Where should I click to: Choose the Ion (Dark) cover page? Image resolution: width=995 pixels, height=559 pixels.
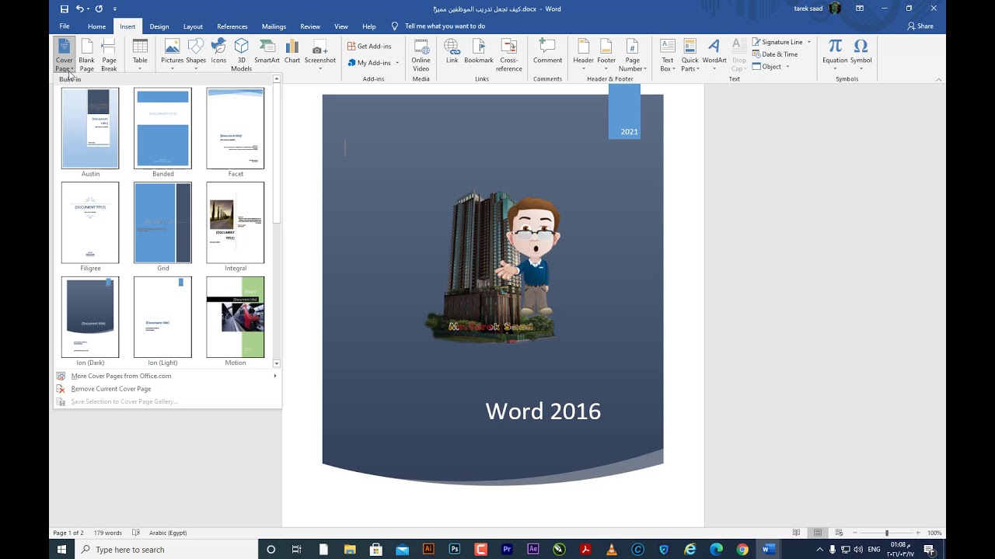pos(90,317)
